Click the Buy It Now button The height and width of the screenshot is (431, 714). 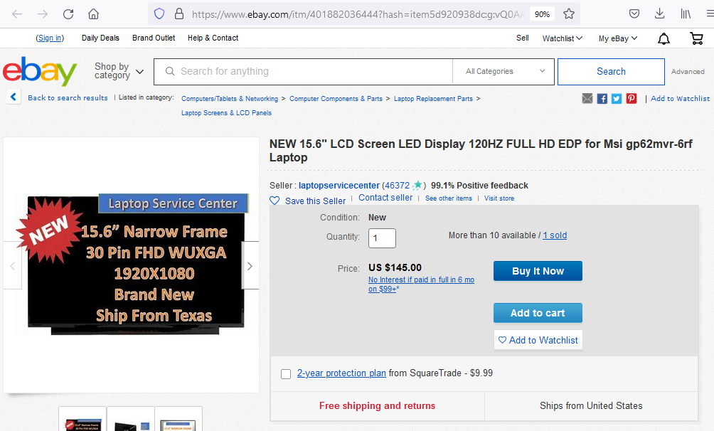(x=538, y=271)
